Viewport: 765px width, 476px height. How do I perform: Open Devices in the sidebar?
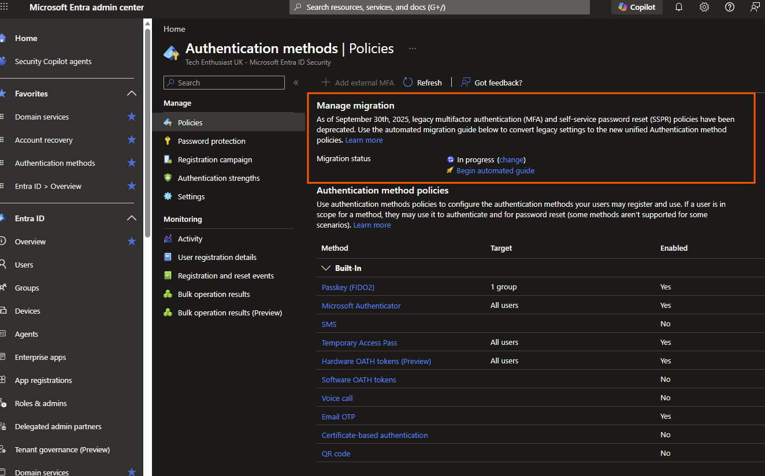(28, 311)
